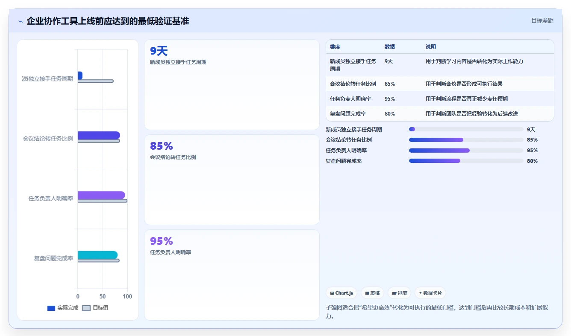Select the table cell 用于判断团队是否把经验转化为后续改进
The image size is (571, 336).
(472, 114)
